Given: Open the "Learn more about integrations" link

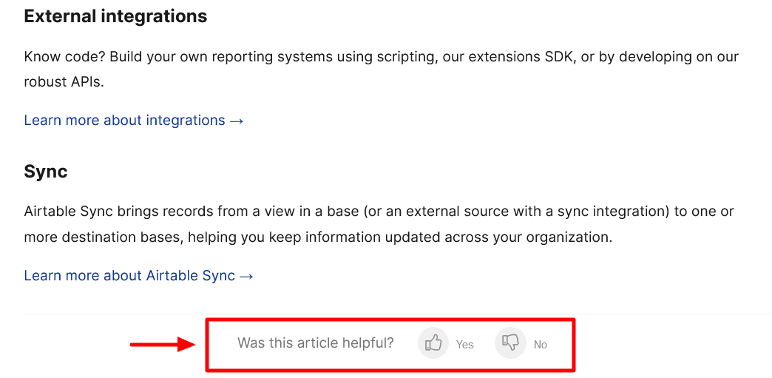Looking at the screenshot, I should click(x=124, y=120).
